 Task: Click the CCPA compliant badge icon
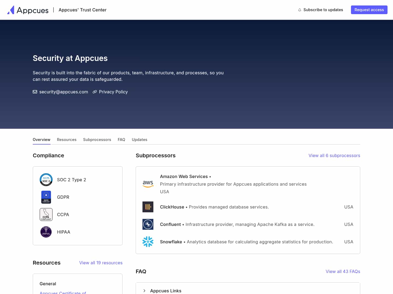[46, 215]
